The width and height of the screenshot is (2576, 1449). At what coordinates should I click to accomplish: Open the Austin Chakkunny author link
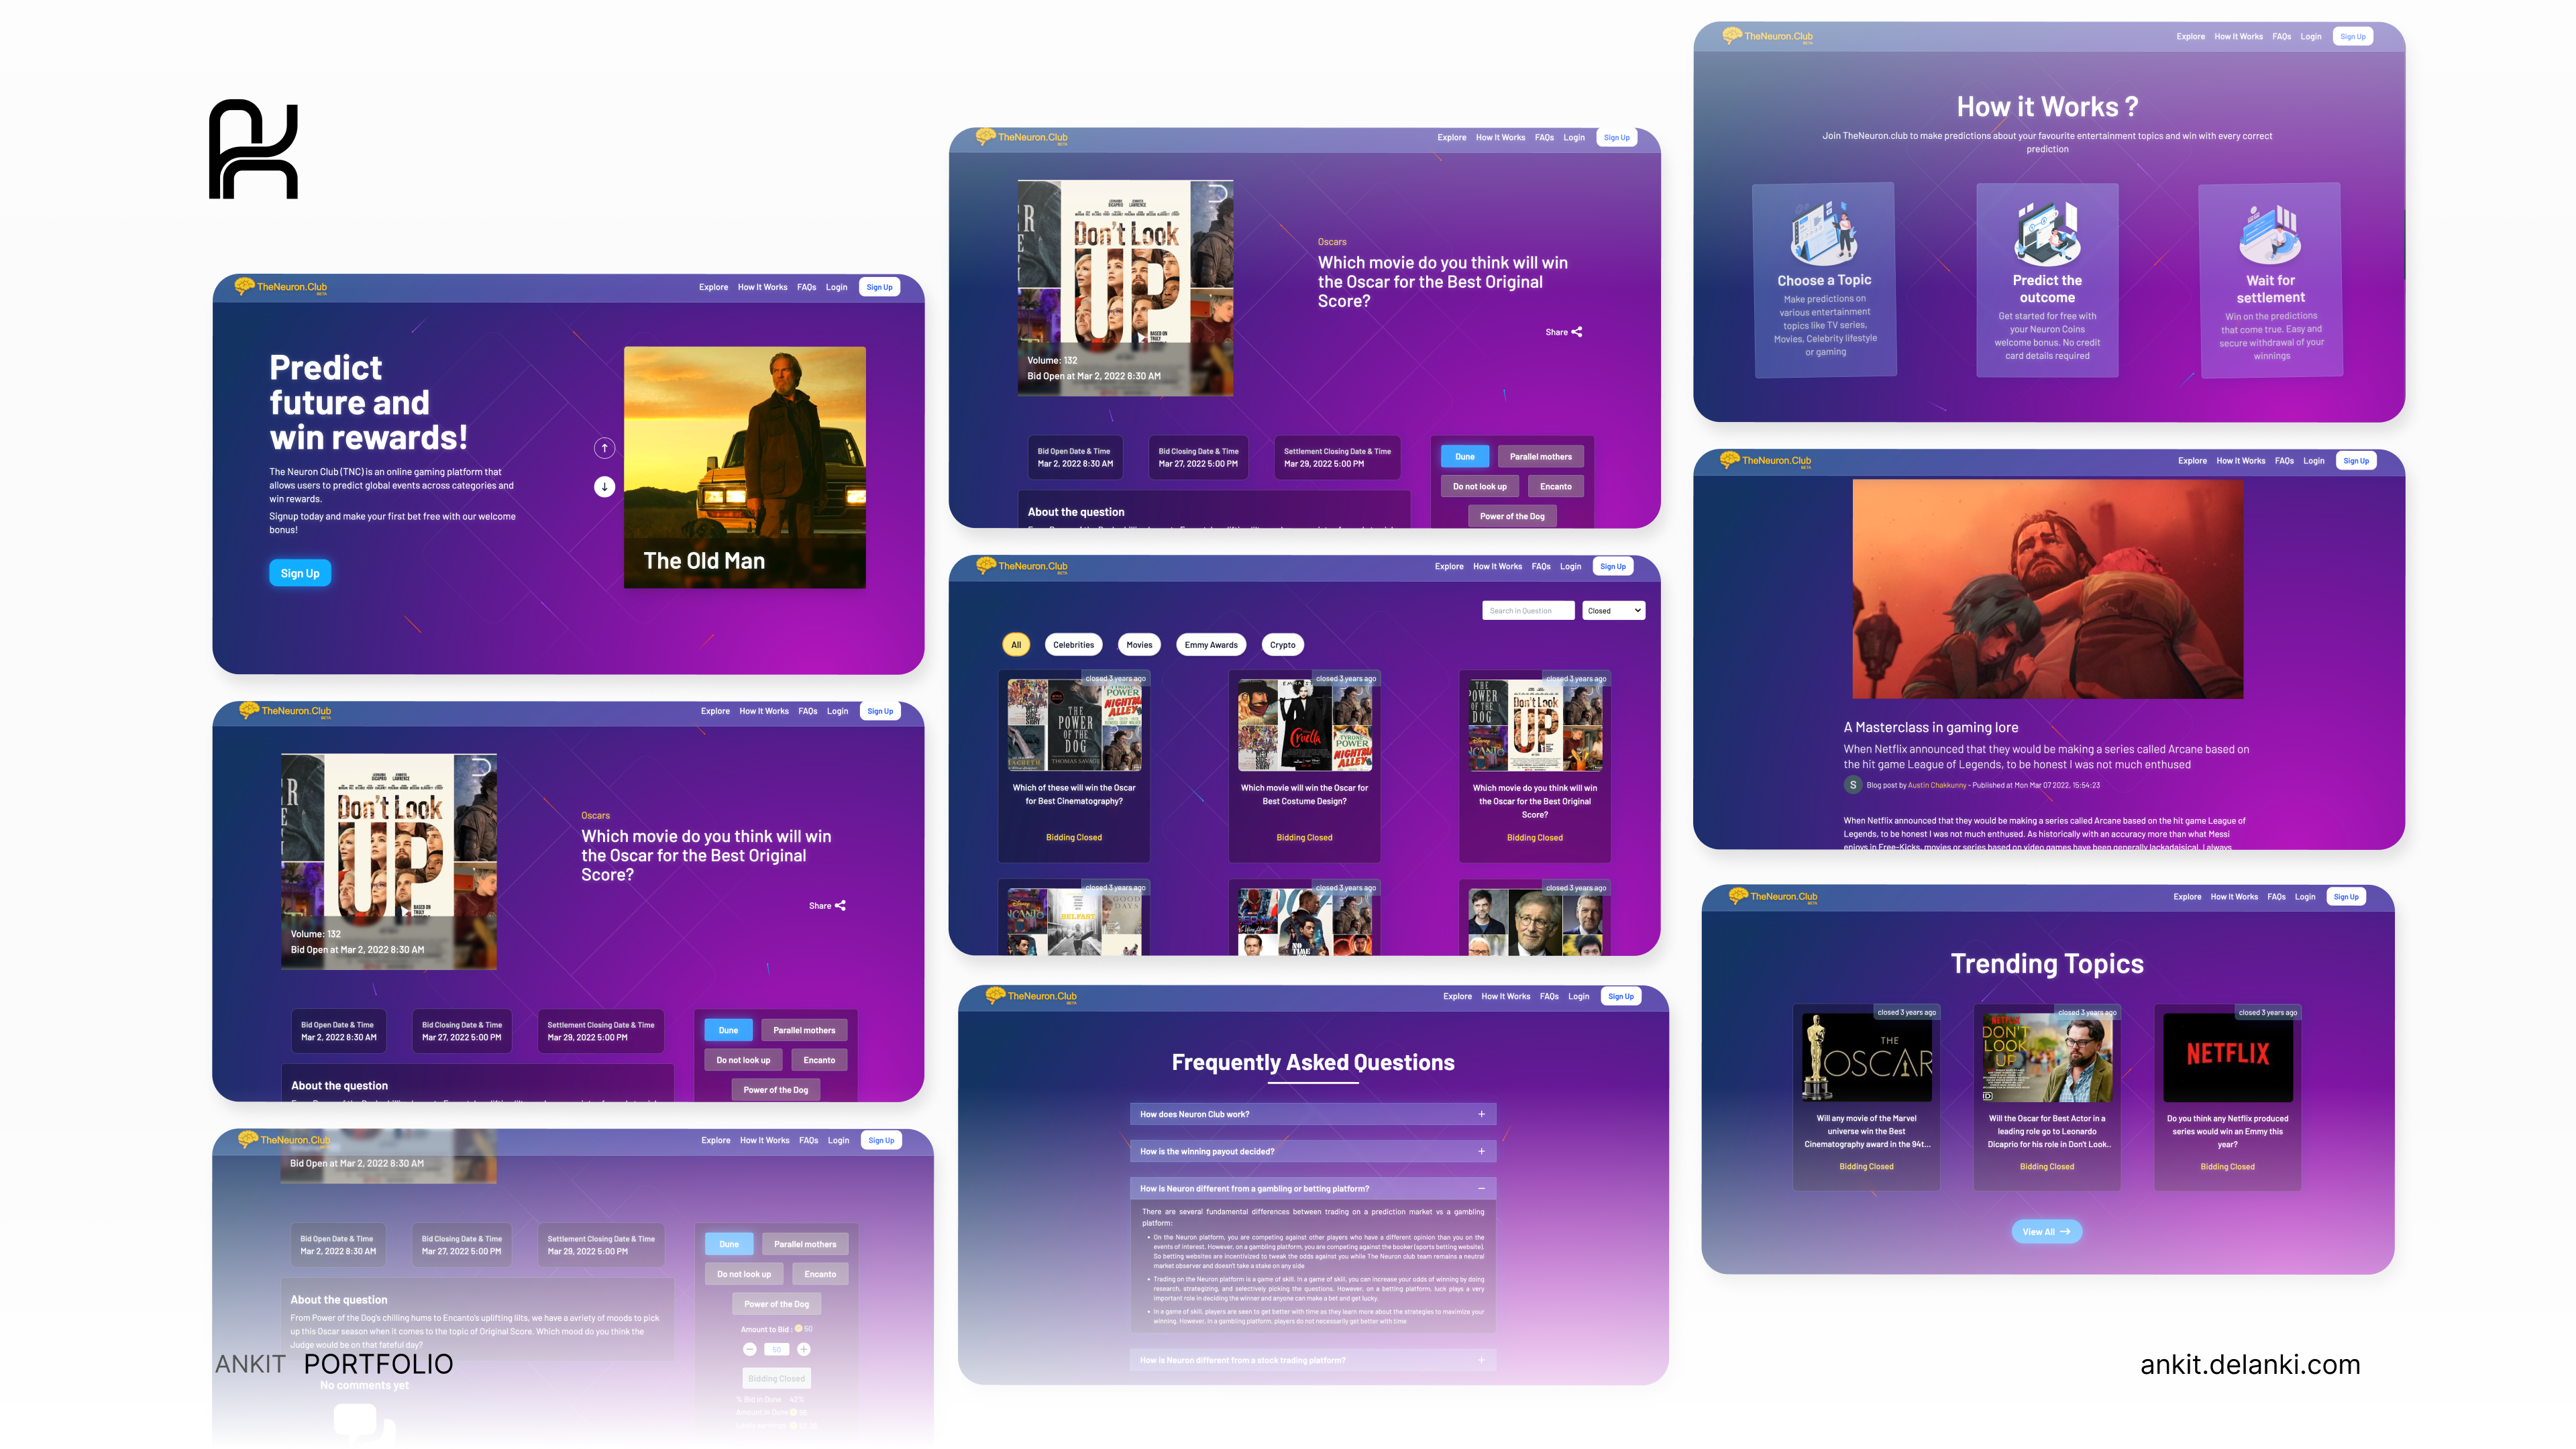tap(1937, 785)
